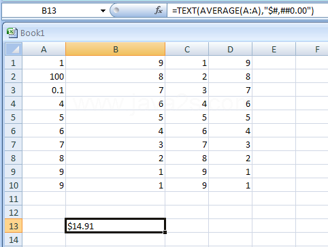The height and width of the screenshot is (247, 328).
Task: Click the Insert Function fx icon
Action: pos(159,10)
